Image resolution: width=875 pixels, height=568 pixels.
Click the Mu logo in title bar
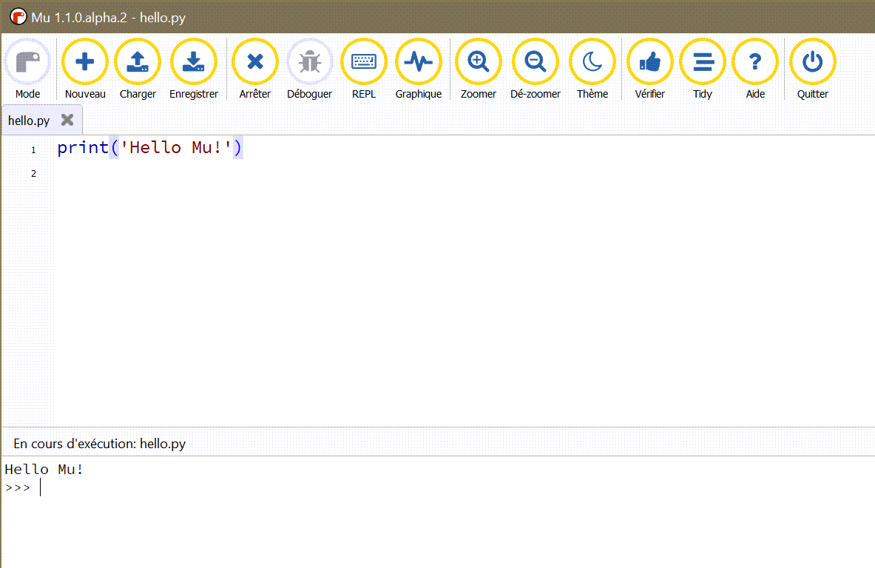point(18,17)
